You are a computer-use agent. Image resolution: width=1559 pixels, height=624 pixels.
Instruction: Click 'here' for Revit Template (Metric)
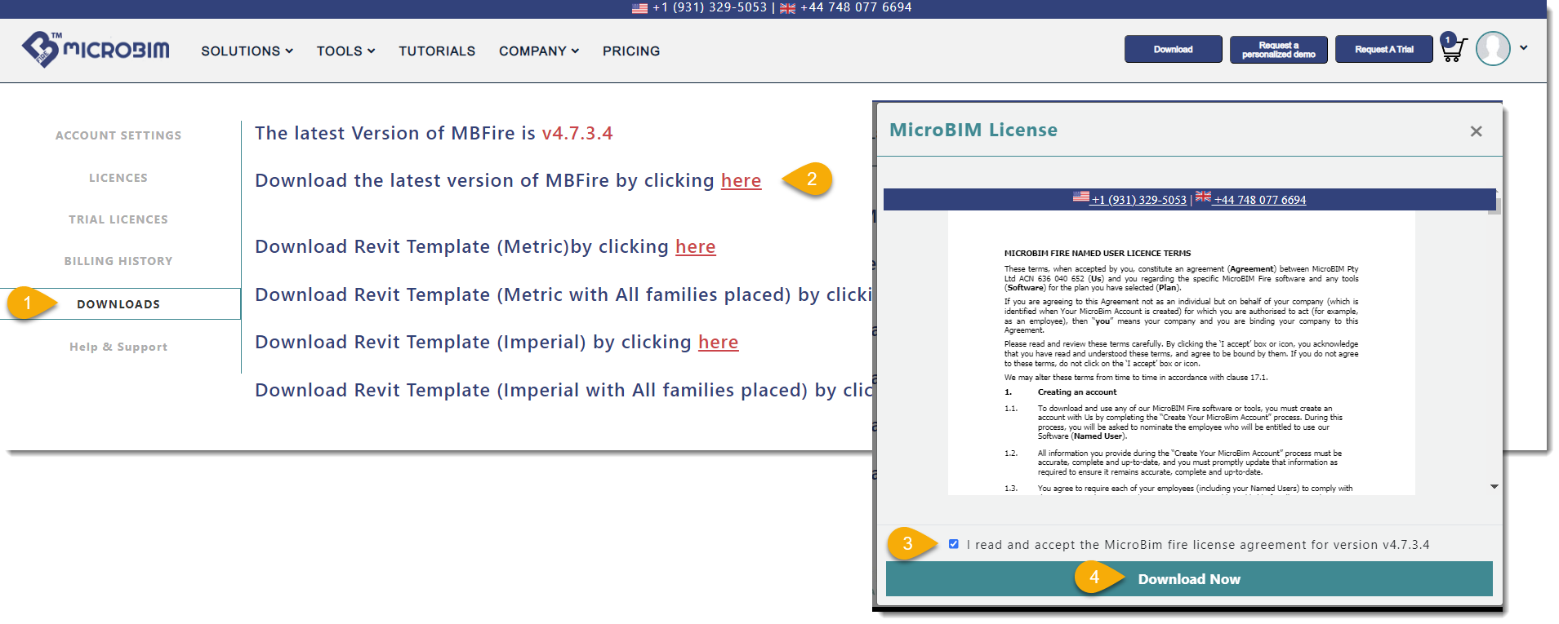coord(695,246)
